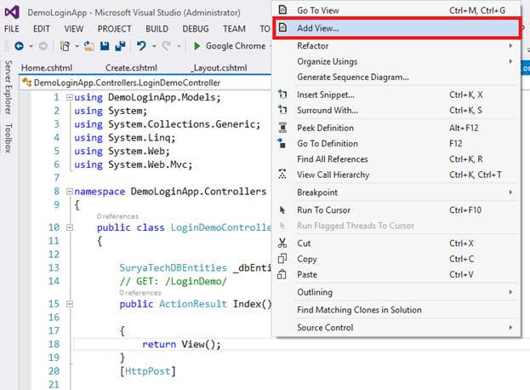Expand the Outlining submenu arrow
The width and height of the screenshot is (530, 390).
click(x=510, y=292)
